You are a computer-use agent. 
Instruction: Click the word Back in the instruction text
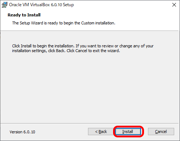click(61, 51)
